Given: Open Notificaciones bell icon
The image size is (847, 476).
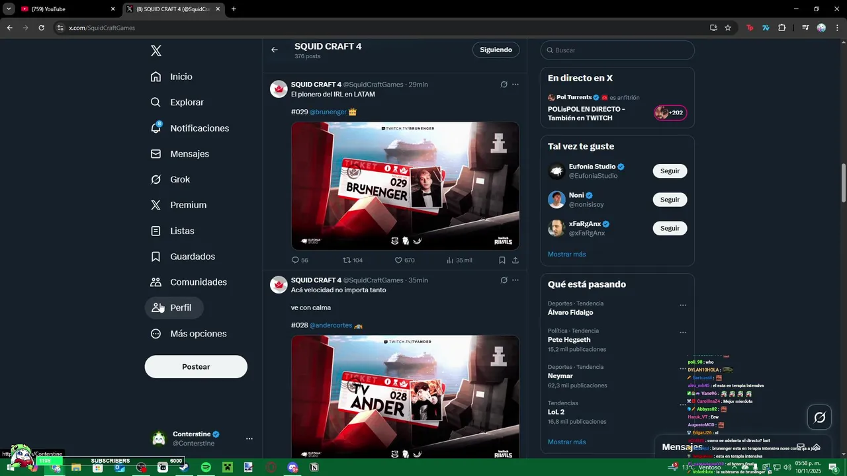Looking at the screenshot, I should click(156, 128).
